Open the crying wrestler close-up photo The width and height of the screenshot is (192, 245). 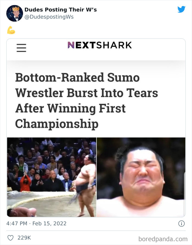click(x=141, y=177)
